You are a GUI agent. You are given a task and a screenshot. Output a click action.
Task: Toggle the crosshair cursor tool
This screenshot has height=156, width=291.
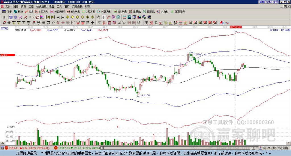103,17
